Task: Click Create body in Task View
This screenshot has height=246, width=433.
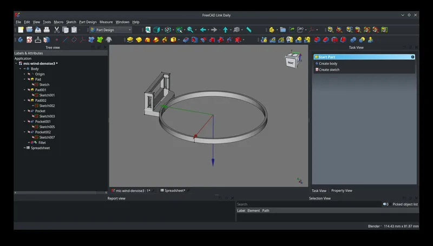Action: [x=328, y=63]
